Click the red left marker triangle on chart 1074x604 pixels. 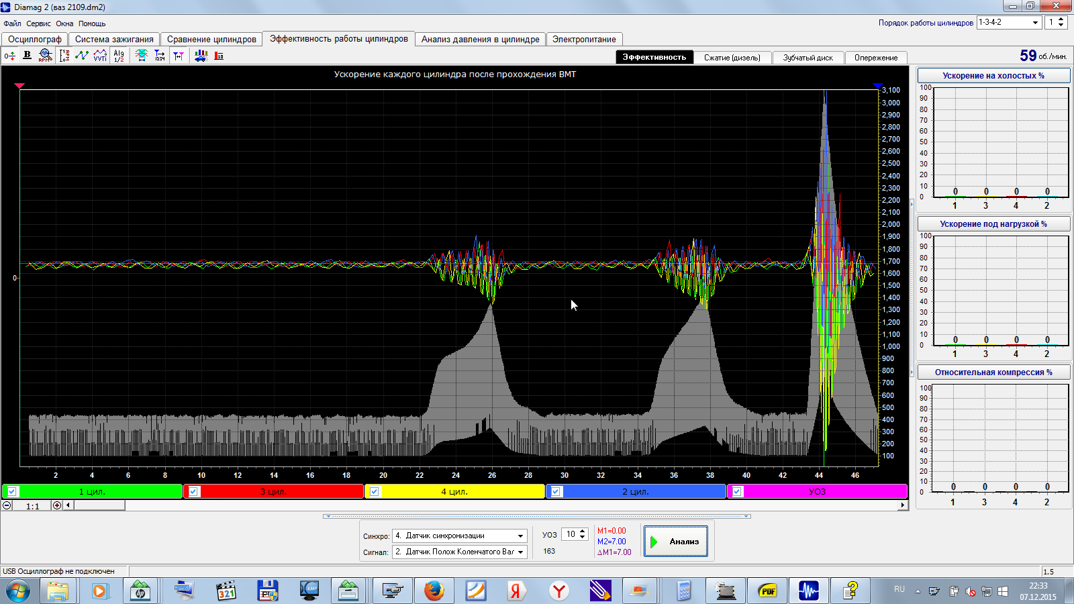(x=19, y=86)
